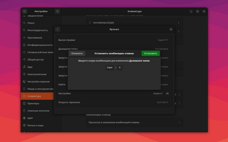The height and width of the screenshot is (142, 228).
Task: Click the drag handle beside Английская (США)
Action: point(90,23)
